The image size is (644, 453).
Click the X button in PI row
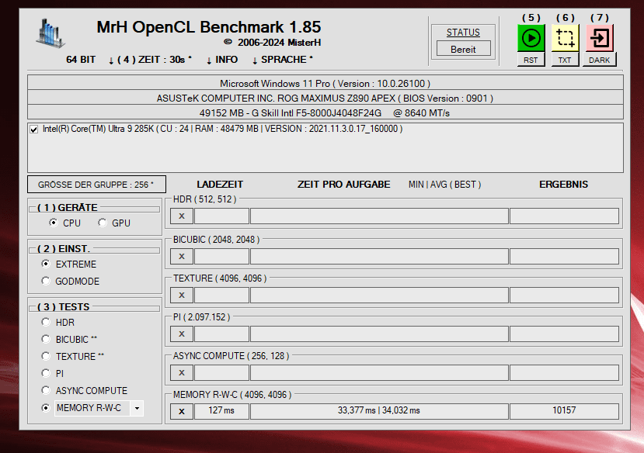click(182, 334)
